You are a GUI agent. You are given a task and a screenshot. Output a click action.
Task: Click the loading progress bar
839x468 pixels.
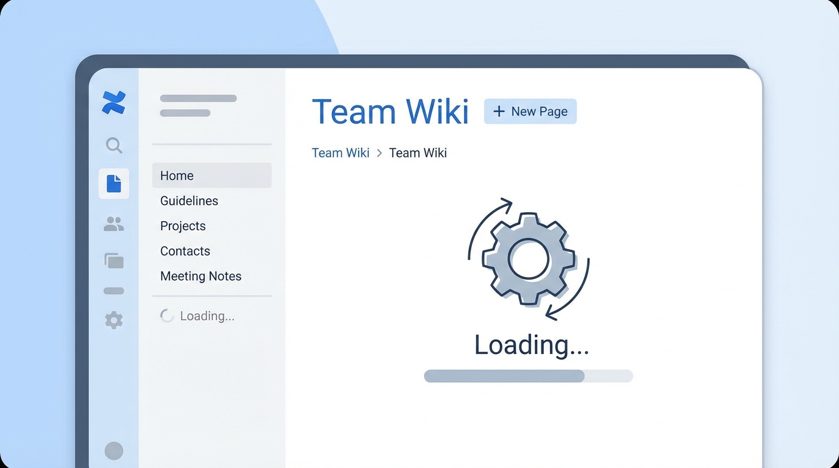[x=528, y=376]
